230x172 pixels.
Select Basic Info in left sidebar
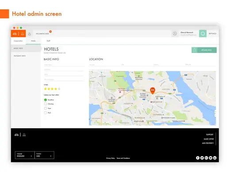click(x=26, y=49)
